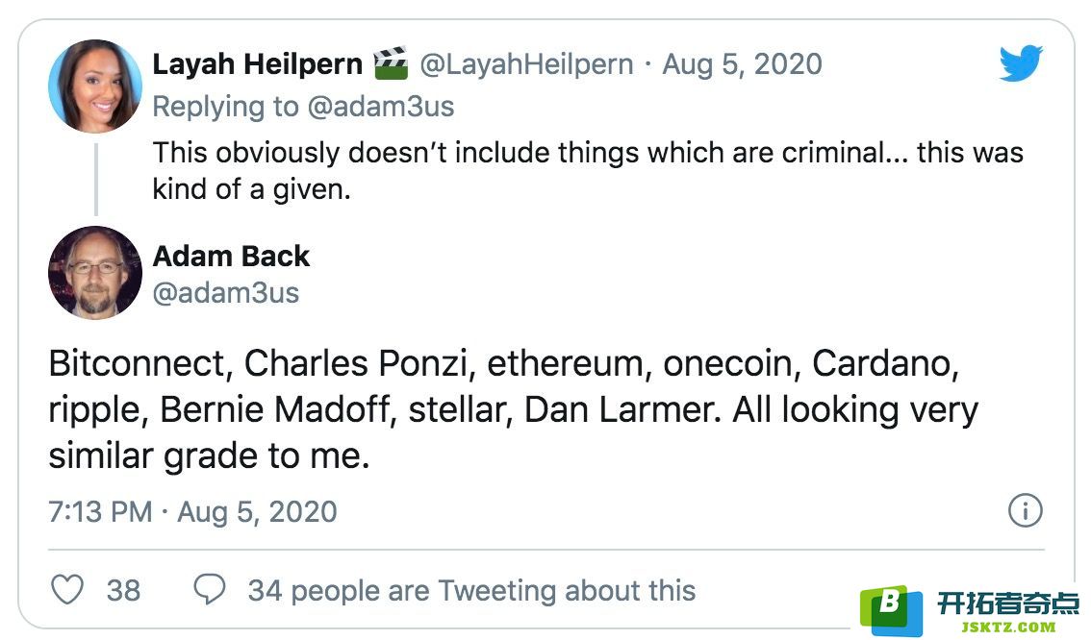Open the Adam Back display name
1091x640 pixels.
(x=231, y=257)
